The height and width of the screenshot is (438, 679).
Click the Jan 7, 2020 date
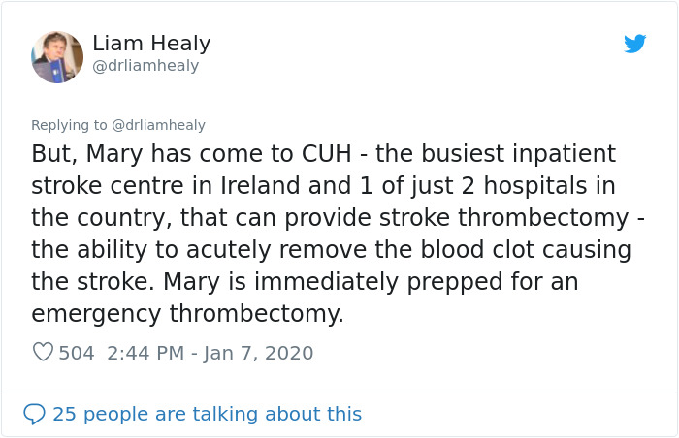[x=259, y=353]
